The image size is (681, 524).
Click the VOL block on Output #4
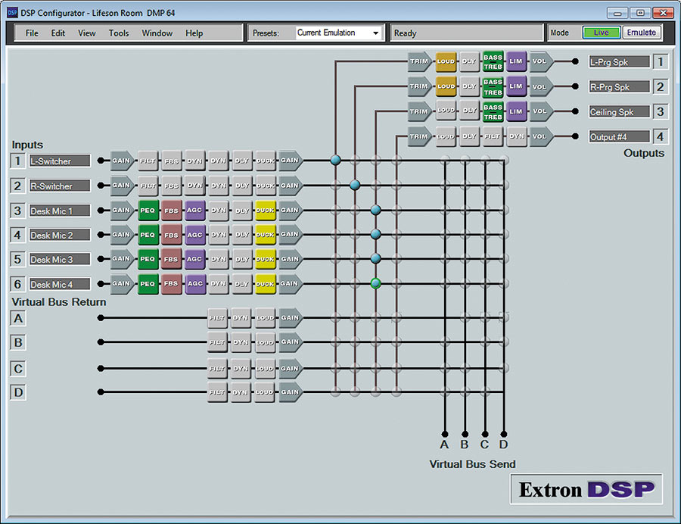(540, 136)
